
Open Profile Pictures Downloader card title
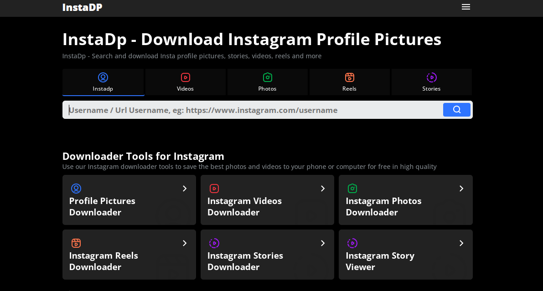click(x=102, y=207)
